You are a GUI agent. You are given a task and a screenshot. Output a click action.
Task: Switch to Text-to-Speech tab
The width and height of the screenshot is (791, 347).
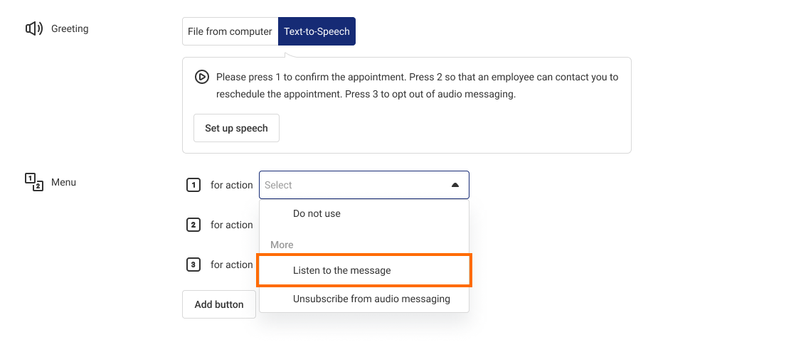tap(317, 31)
